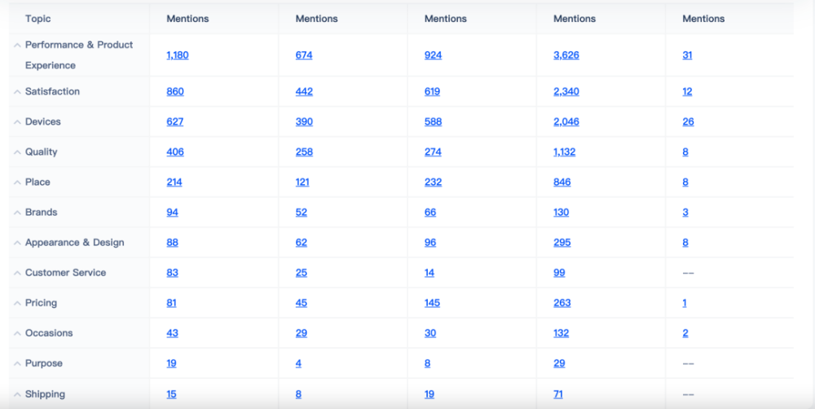This screenshot has width=815, height=409.
Task: View Place's 232 mentions link
Action: coord(433,182)
